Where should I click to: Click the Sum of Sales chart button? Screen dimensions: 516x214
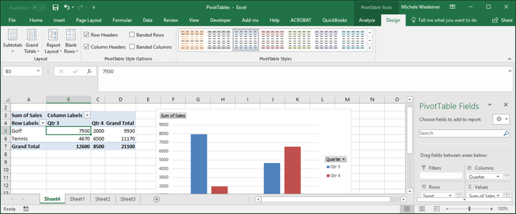(173, 115)
